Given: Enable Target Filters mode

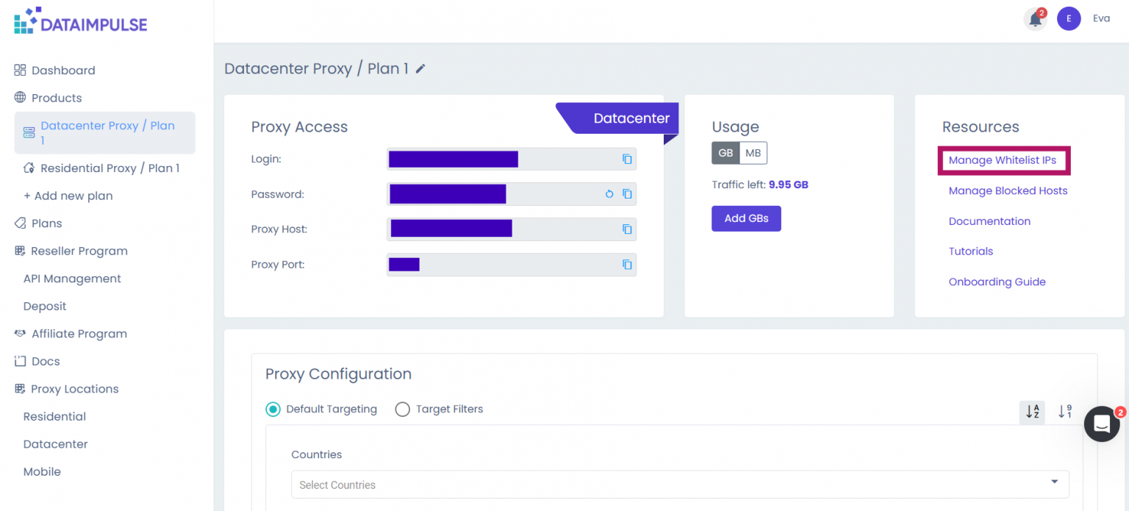Looking at the screenshot, I should (x=403, y=409).
